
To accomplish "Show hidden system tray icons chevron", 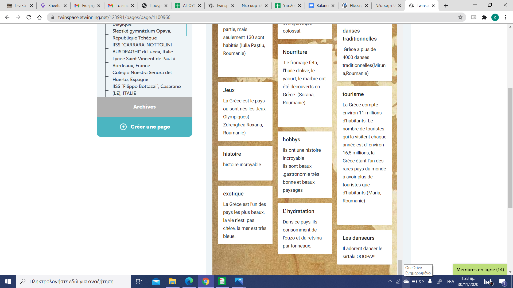I will pyautogui.click(x=390, y=281).
